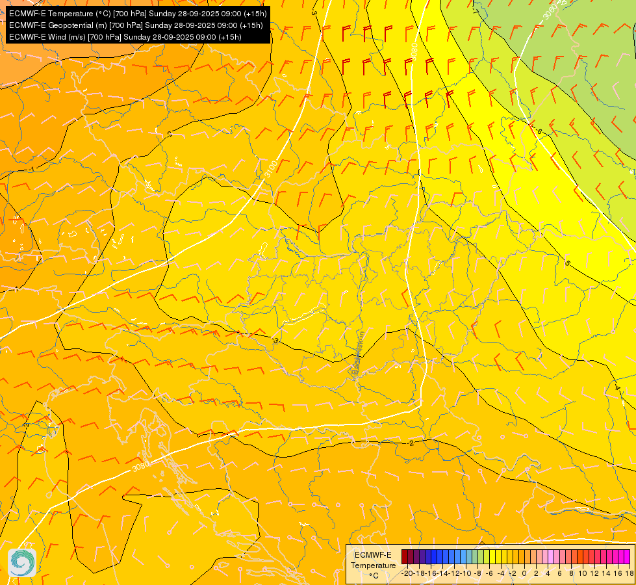
Task: Select the ECMWF-E Temperature (°C) title line
Action: 138,14
